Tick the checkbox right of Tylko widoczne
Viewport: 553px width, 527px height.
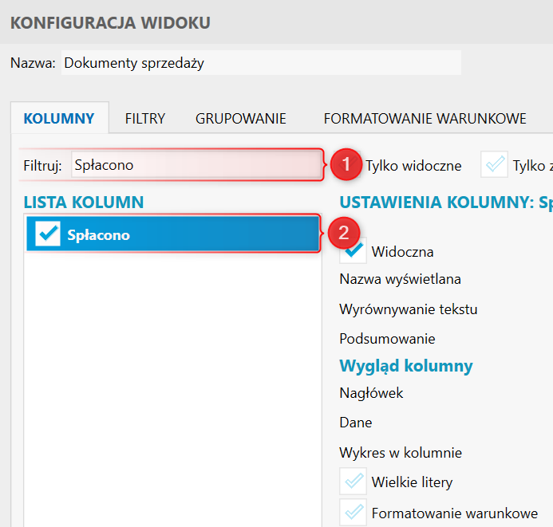click(495, 165)
